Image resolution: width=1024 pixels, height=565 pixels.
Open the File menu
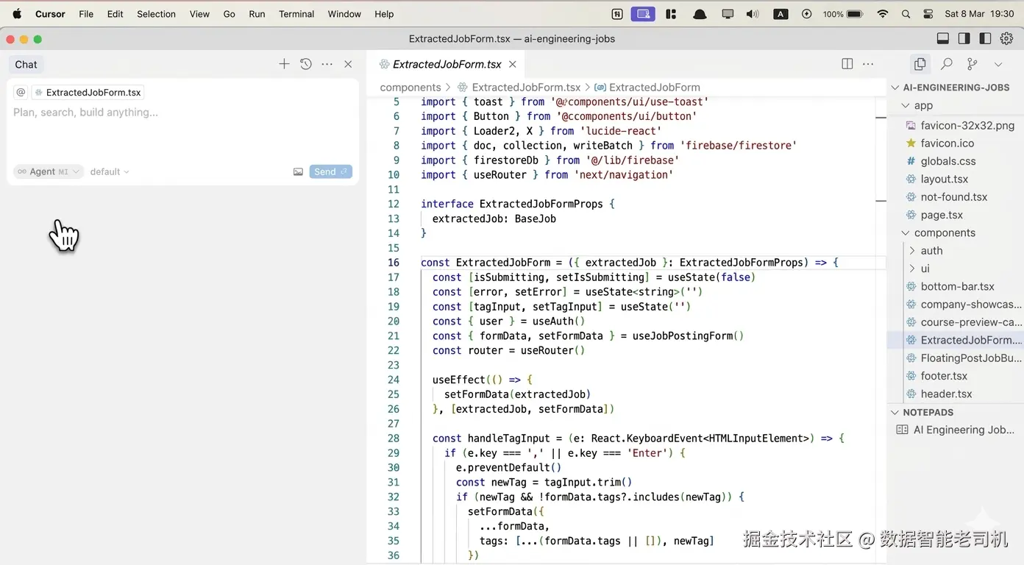coord(86,14)
